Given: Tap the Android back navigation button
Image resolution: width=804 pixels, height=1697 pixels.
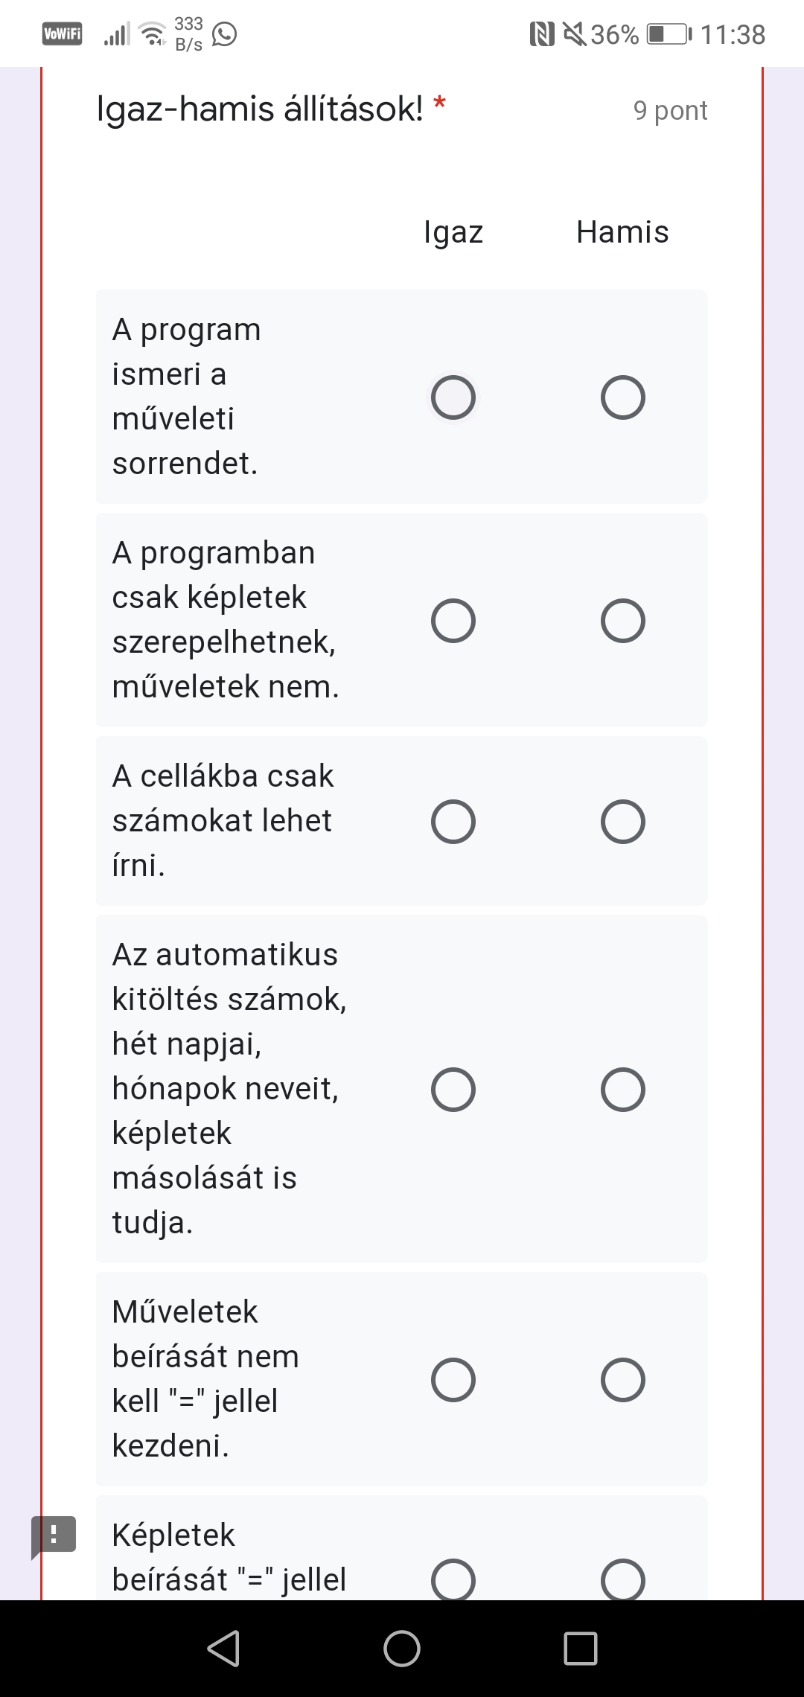Looking at the screenshot, I should point(223,1648).
